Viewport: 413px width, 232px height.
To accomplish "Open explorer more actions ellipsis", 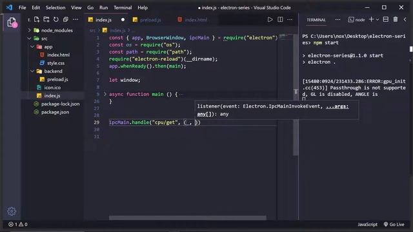I will [x=76, y=19].
